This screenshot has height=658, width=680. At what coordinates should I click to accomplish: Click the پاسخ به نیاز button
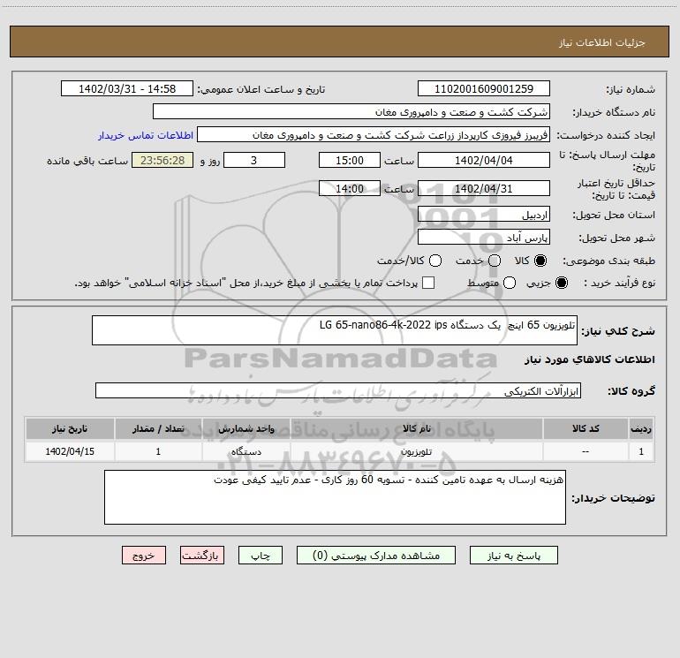tap(513, 556)
